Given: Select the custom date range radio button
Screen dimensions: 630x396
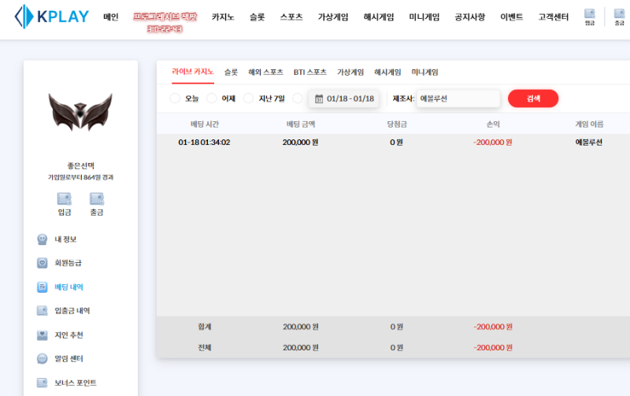Looking at the screenshot, I should point(298,98).
